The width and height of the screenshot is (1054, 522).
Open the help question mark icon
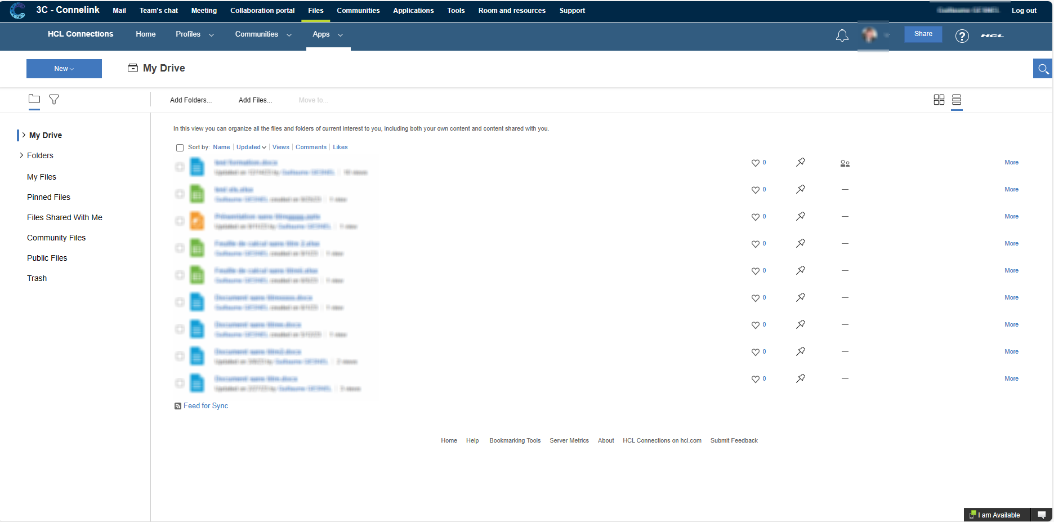pos(962,36)
